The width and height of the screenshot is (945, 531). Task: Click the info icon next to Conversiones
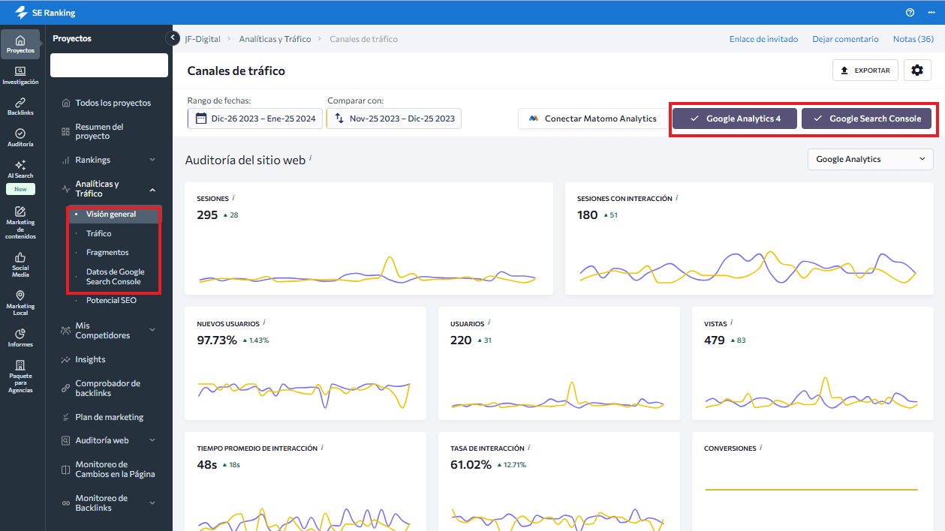point(760,448)
